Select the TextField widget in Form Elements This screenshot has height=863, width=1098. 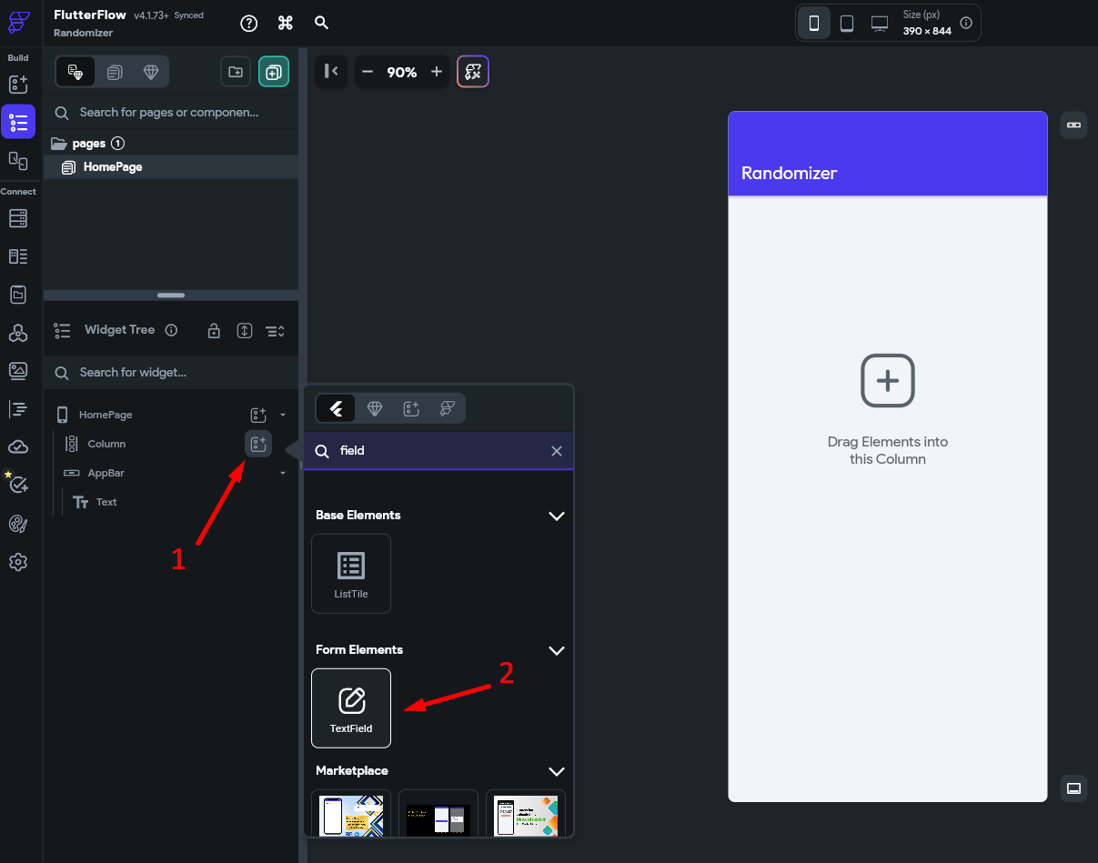351,707
